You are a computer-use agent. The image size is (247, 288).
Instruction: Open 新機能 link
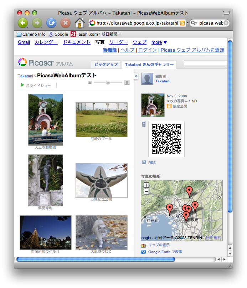click(110, 50)
